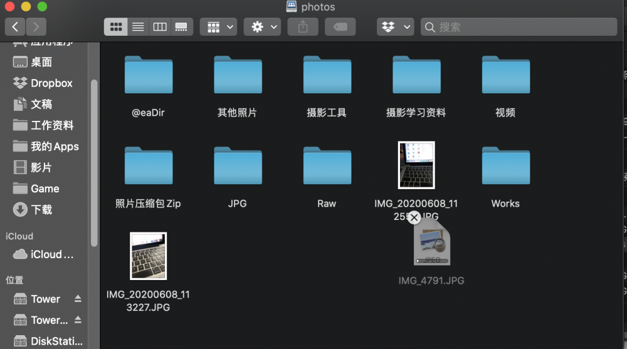Go forward with the right arrow
This screenshot has height=349, width=627.
pyautogui.click(x=36, y=27)
